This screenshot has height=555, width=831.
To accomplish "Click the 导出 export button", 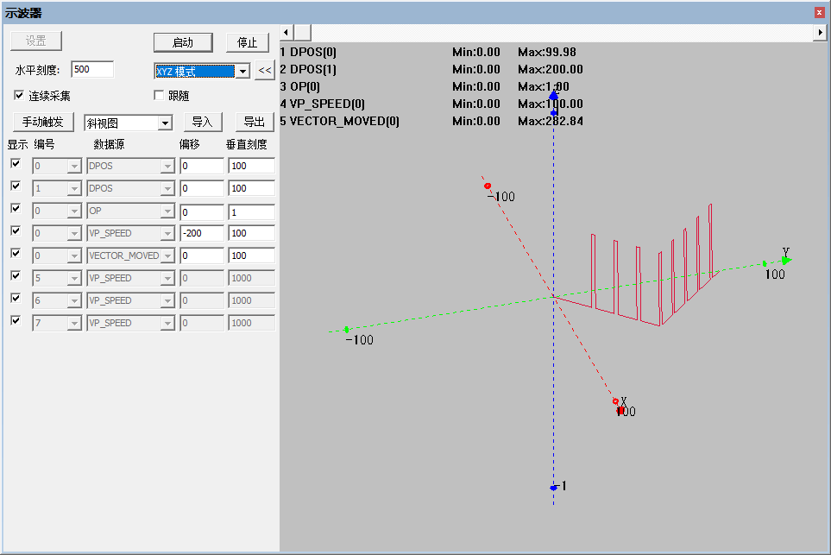I will pos(255,122).
